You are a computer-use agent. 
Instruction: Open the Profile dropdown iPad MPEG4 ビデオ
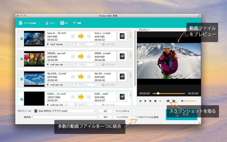65,111
